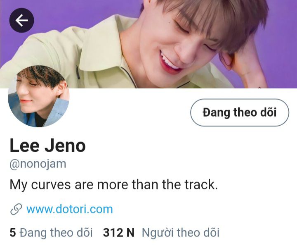Image resolution: width=297 pixels, height=246 pixels.
Task: Toggle the Đang theo dõi follow button
Action: pyautogui.click(x=240, y=112)
